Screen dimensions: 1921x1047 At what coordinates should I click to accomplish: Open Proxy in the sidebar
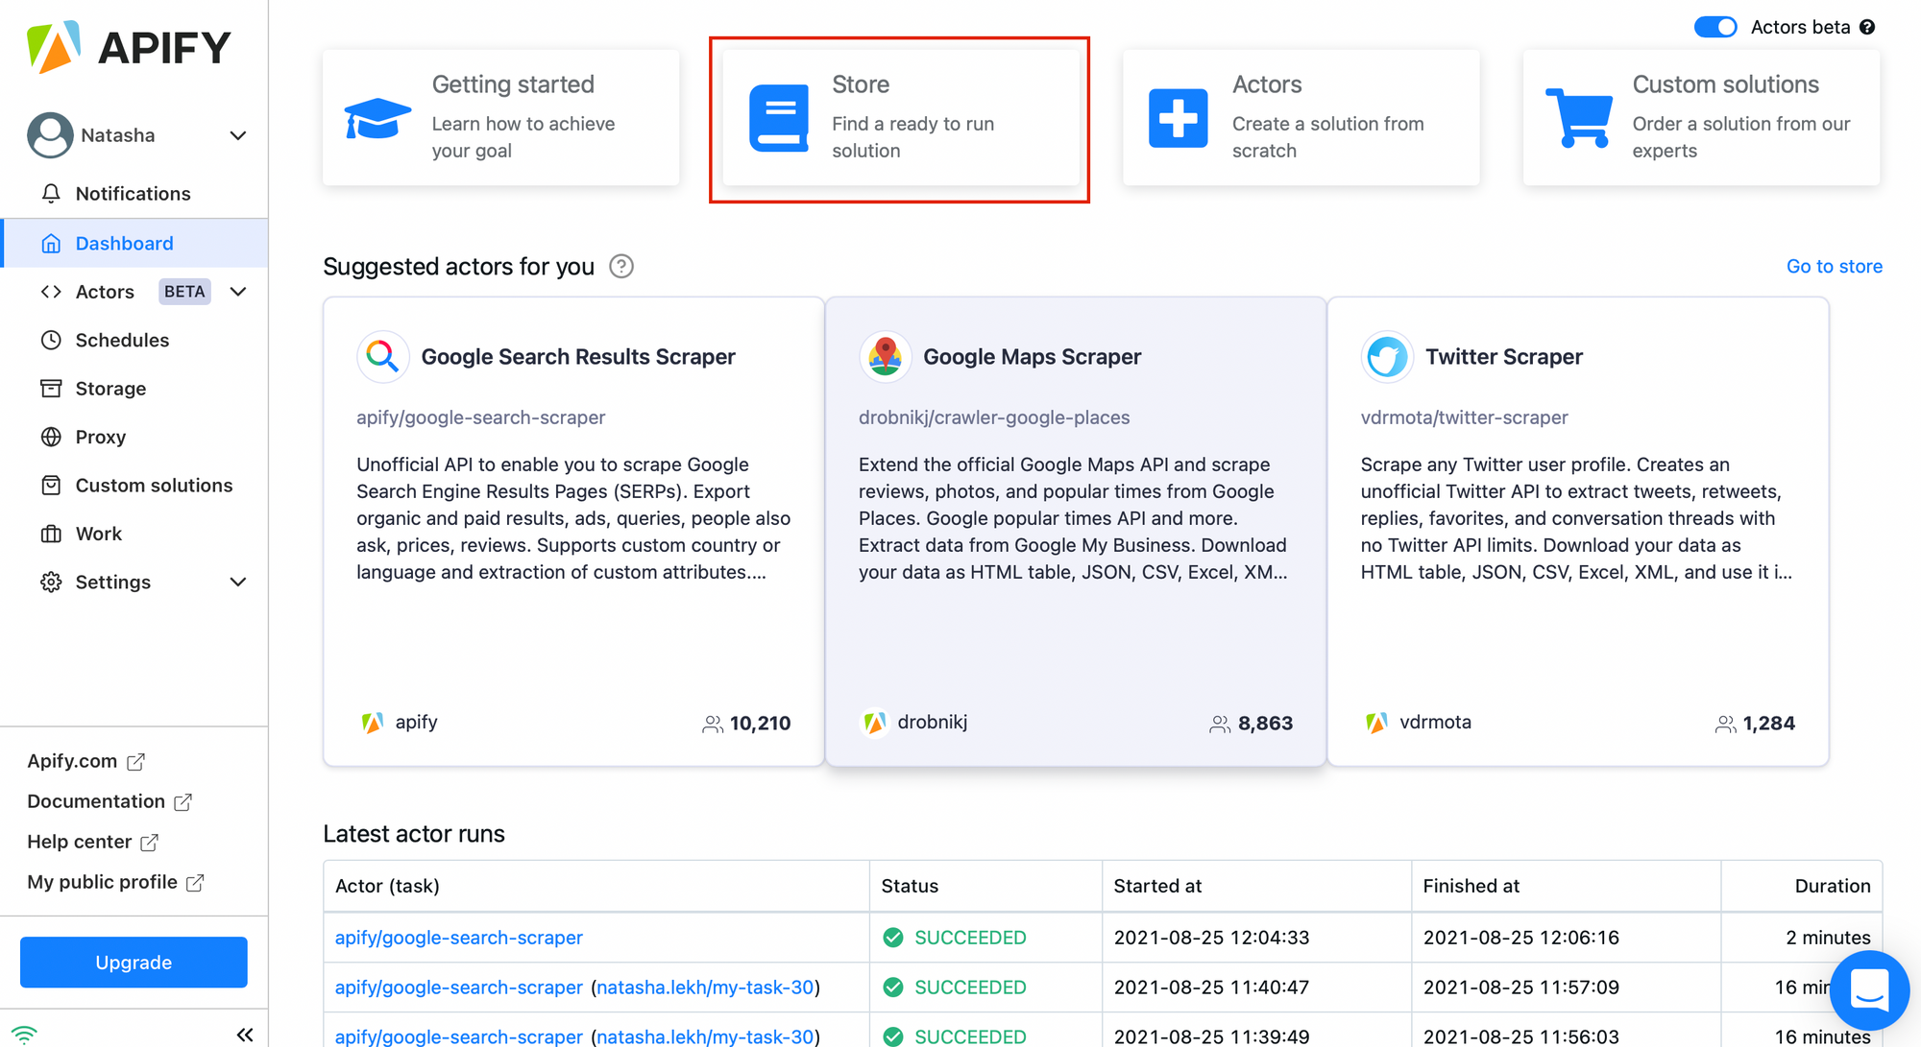pos(100,437)
